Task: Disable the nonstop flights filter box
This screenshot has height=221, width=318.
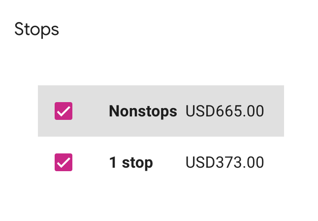Action: 64,111
